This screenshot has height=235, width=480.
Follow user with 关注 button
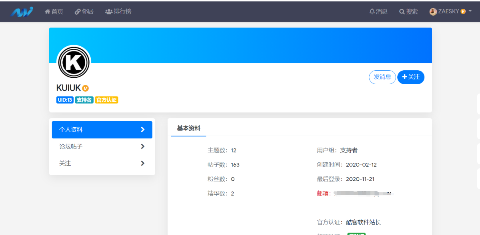tap(411, 77)
